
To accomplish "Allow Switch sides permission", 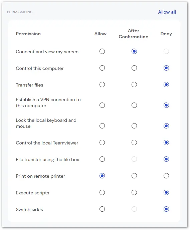I will [102, 209].
